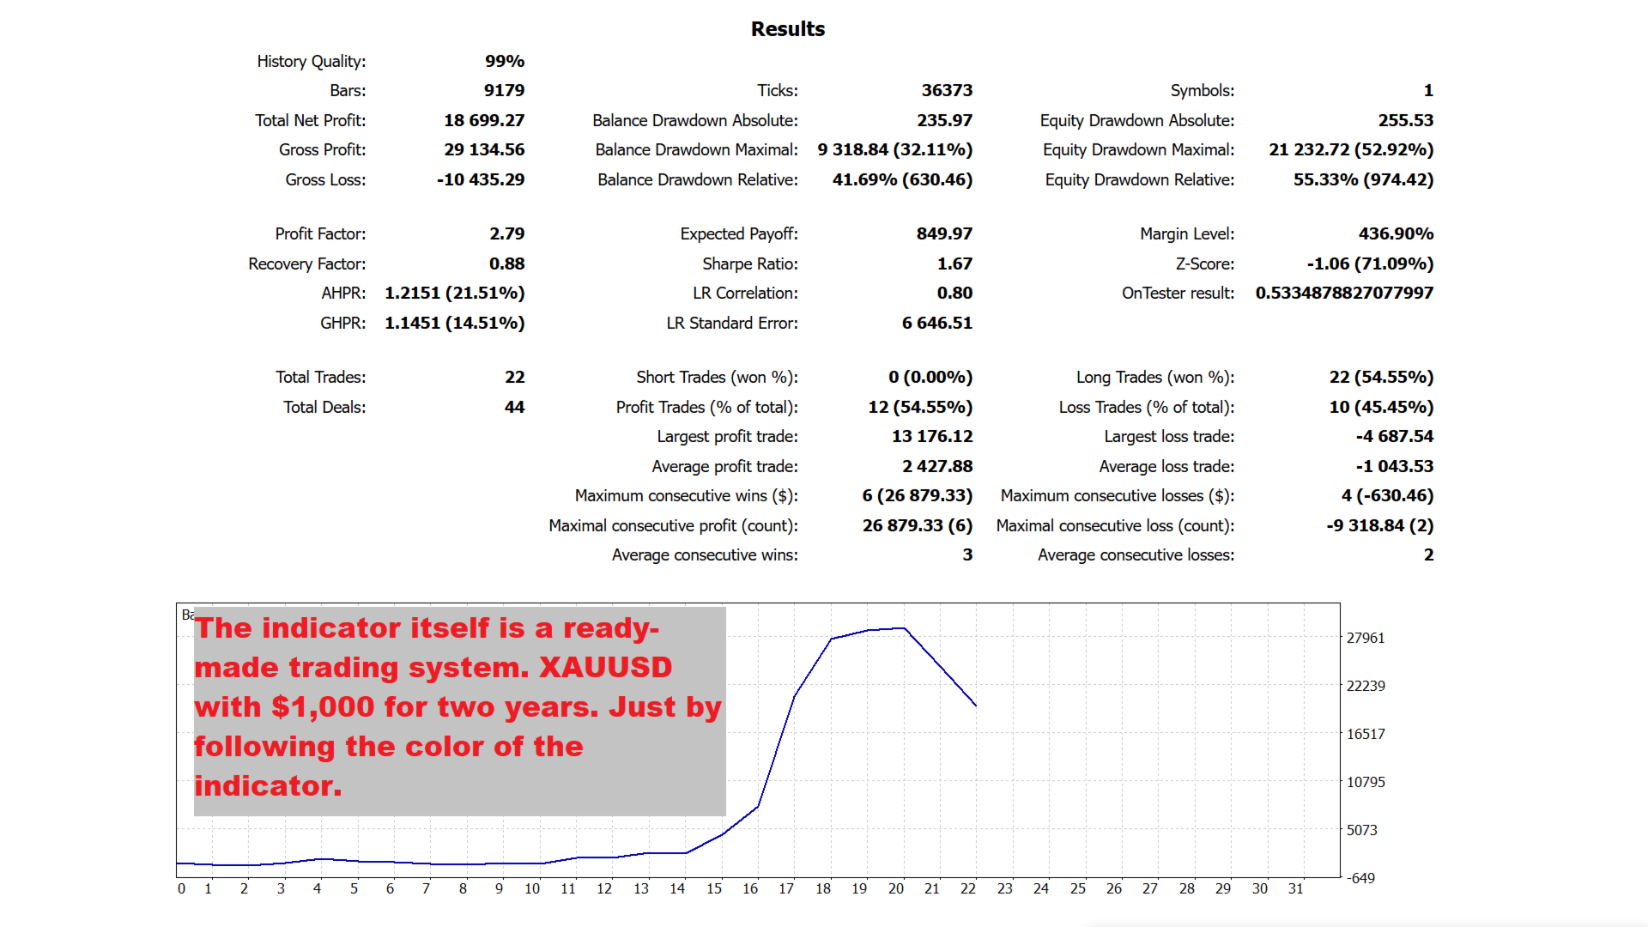The width and height of the screenshot is (1648, 927).
Task: Click the red indicator description text box
Action: [459, 711]
